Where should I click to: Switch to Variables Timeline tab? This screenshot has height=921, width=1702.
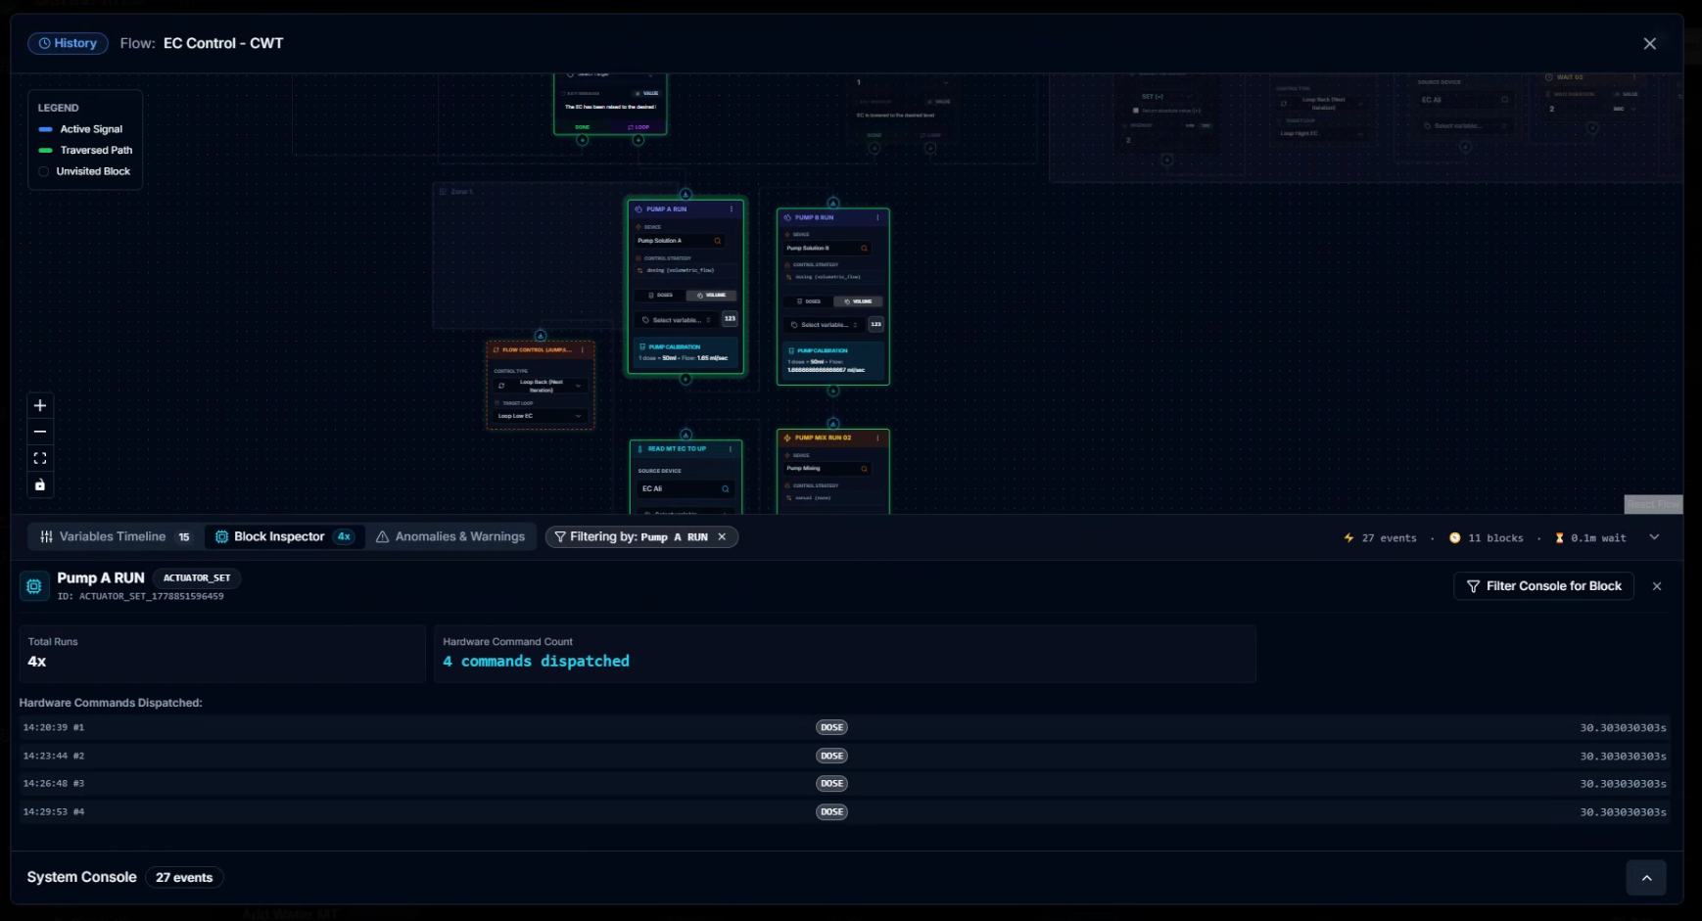pos(116,536)
